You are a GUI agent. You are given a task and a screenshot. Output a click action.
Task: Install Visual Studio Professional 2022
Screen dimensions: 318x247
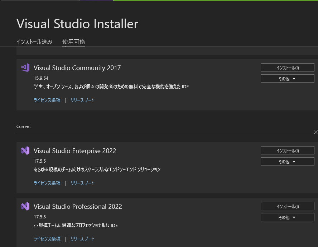[x=287, y=206]
